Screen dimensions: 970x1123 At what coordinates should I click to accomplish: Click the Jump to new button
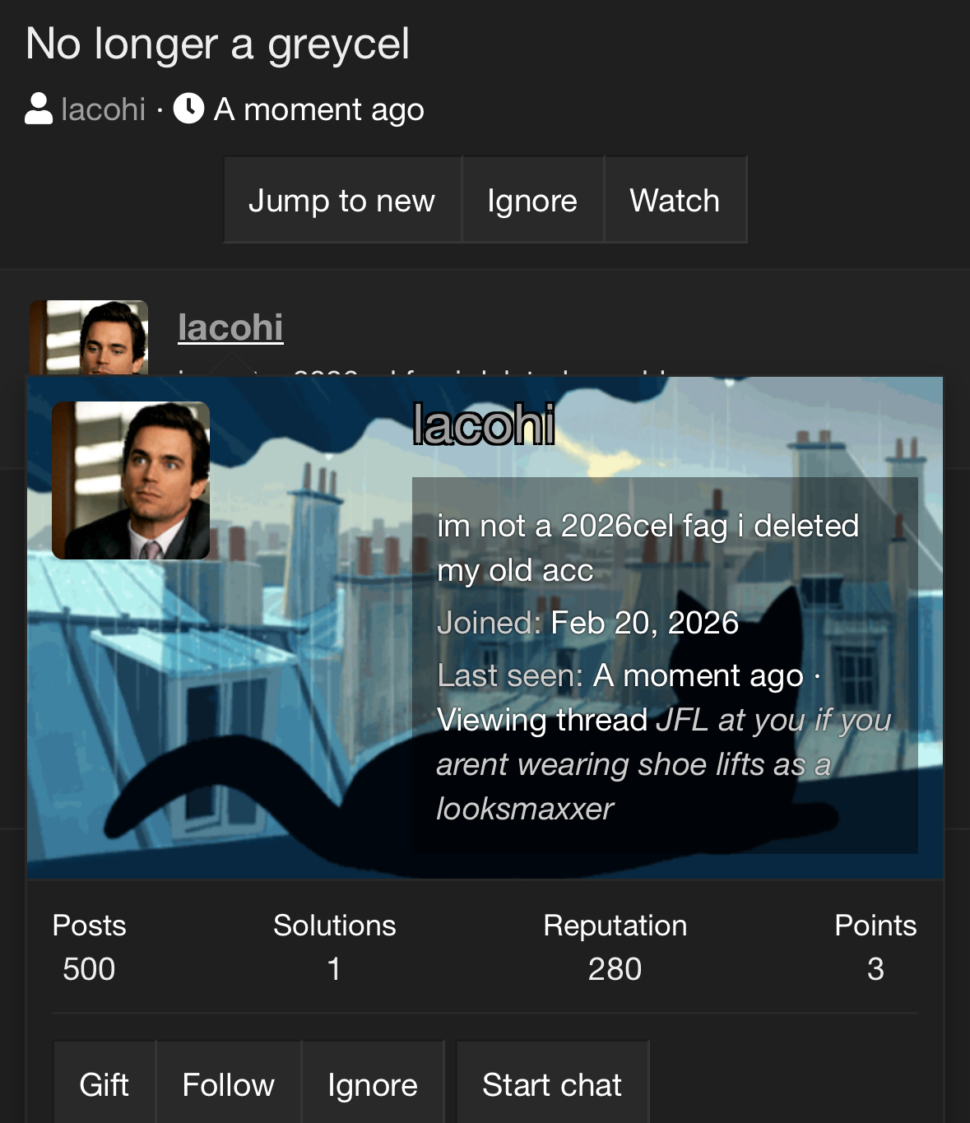pos(342,200)
